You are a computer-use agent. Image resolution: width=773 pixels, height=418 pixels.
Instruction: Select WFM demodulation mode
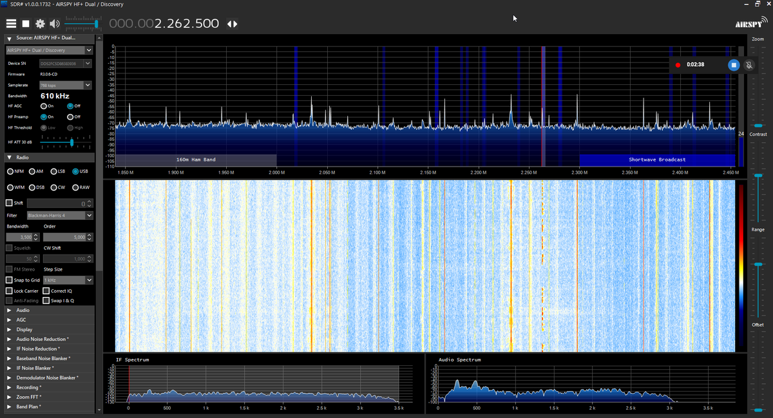[15, 187]
